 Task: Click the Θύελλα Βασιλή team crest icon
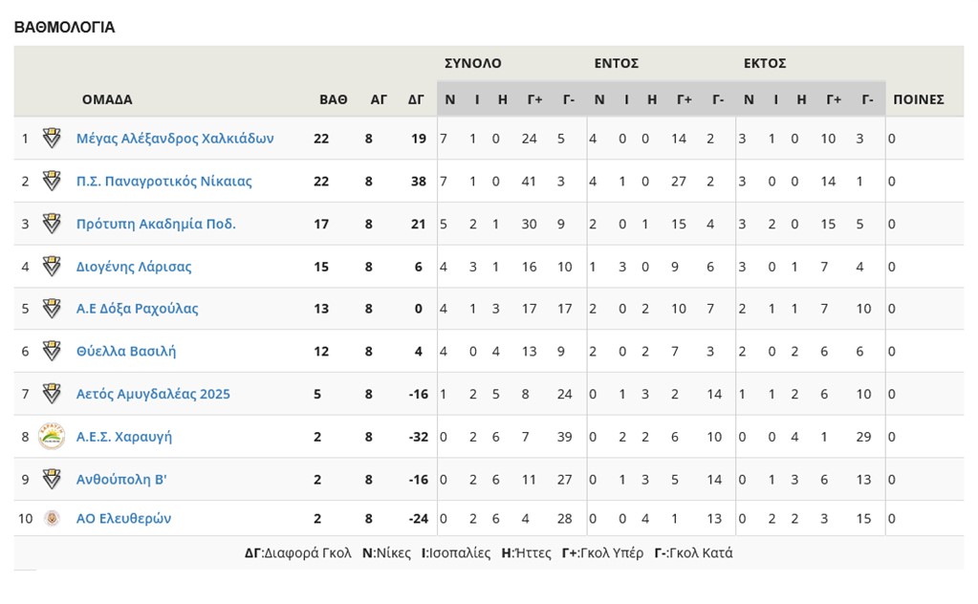coord(52,351)
